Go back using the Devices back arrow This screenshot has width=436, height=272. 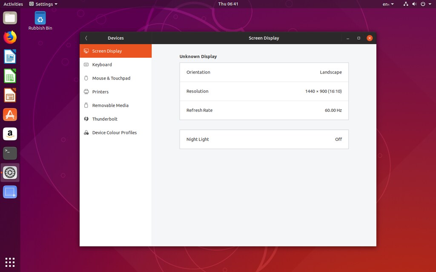tap(86, 38)
